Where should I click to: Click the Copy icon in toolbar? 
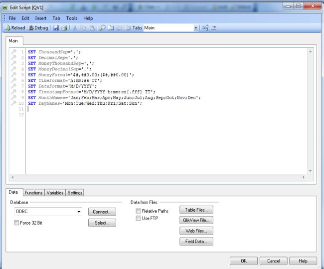(83, 28)
